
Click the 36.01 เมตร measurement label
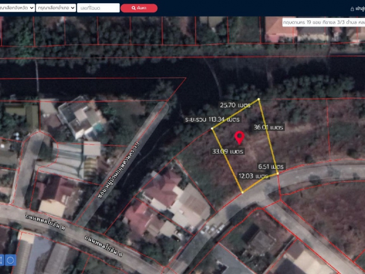click(268, 127)
